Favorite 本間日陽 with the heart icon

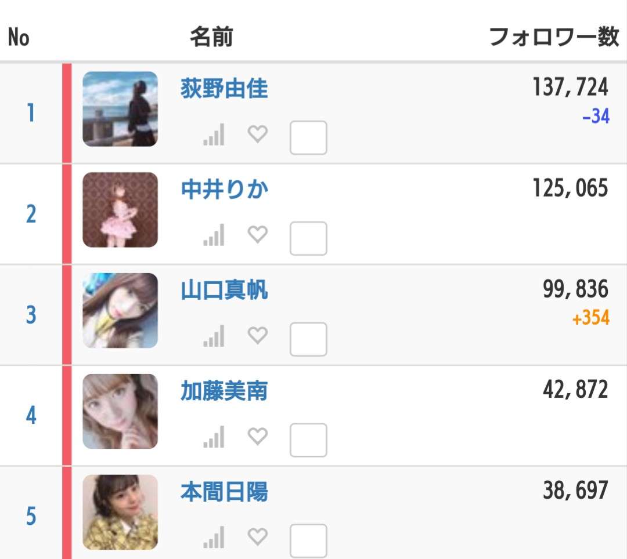point(258,536)
